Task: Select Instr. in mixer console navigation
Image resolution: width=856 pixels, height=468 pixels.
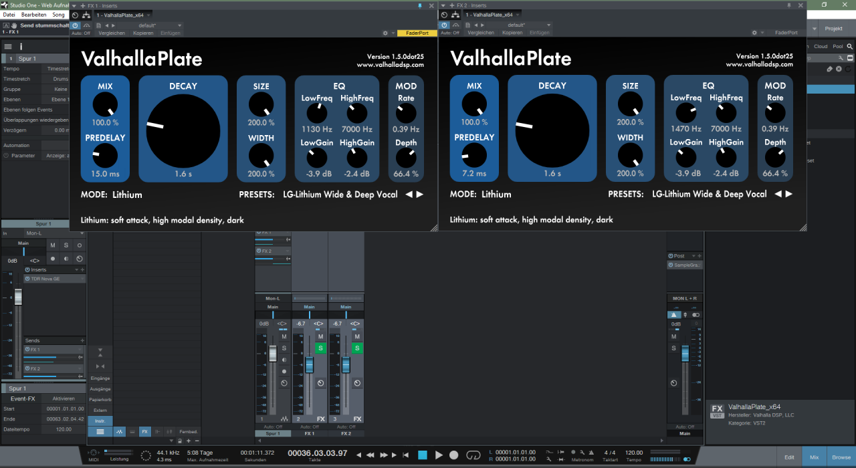Action: pyautogui.click(x=100, y=421)
